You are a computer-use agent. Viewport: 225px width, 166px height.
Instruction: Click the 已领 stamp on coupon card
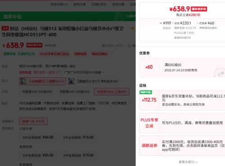220,73
